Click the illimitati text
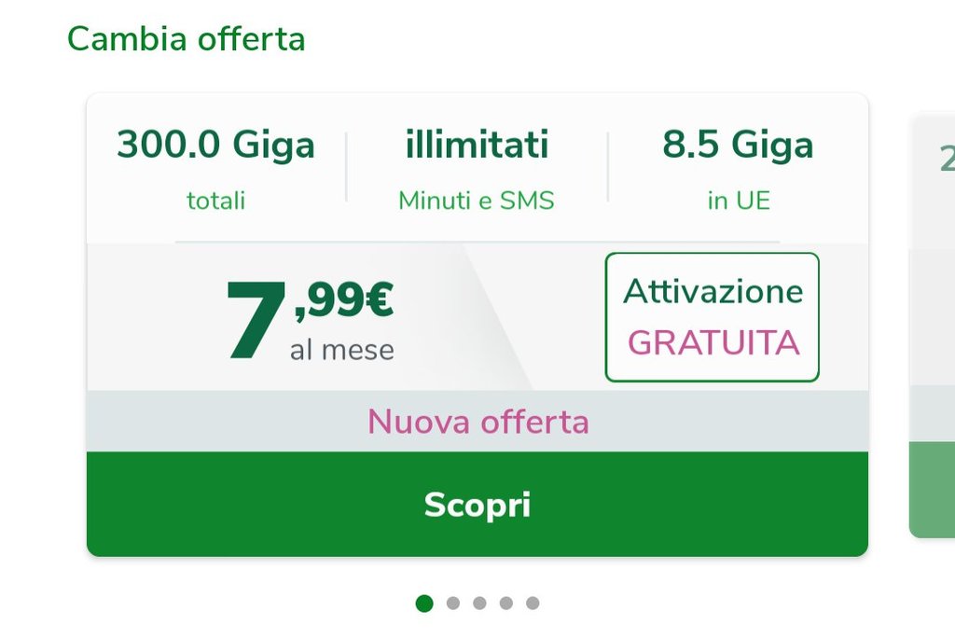Screen dimensions: 955x639 point(477,146)
